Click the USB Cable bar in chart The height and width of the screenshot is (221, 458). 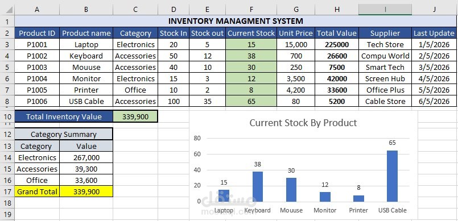pyautogui.click(x=392, y=176)
